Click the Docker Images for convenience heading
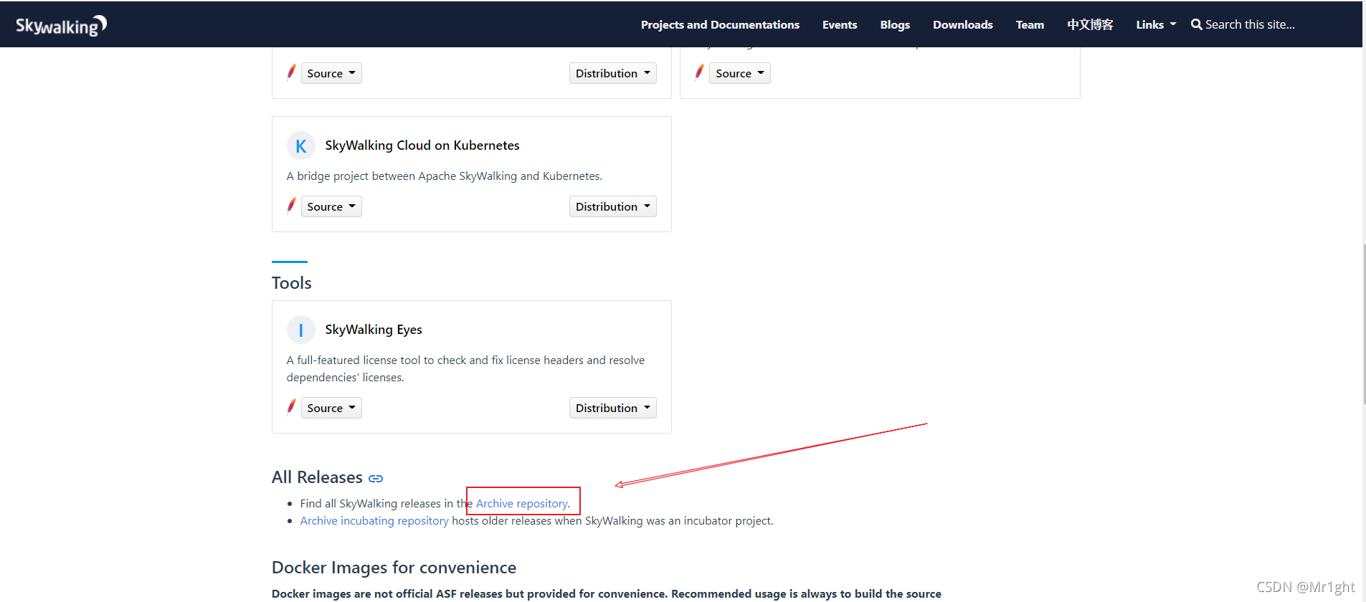This screenshot has width=1366, height=602. [394, 568]
